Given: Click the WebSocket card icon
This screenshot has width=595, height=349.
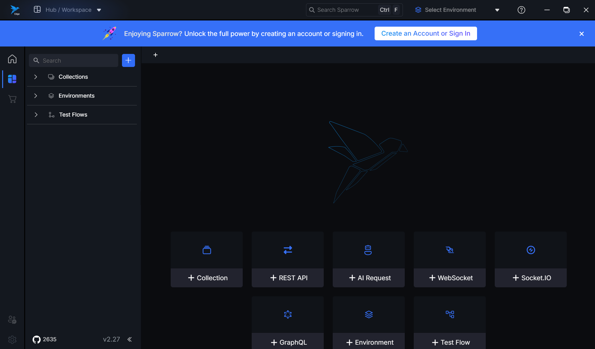Looking at the screenshot, I should click(x=450, y=250).
